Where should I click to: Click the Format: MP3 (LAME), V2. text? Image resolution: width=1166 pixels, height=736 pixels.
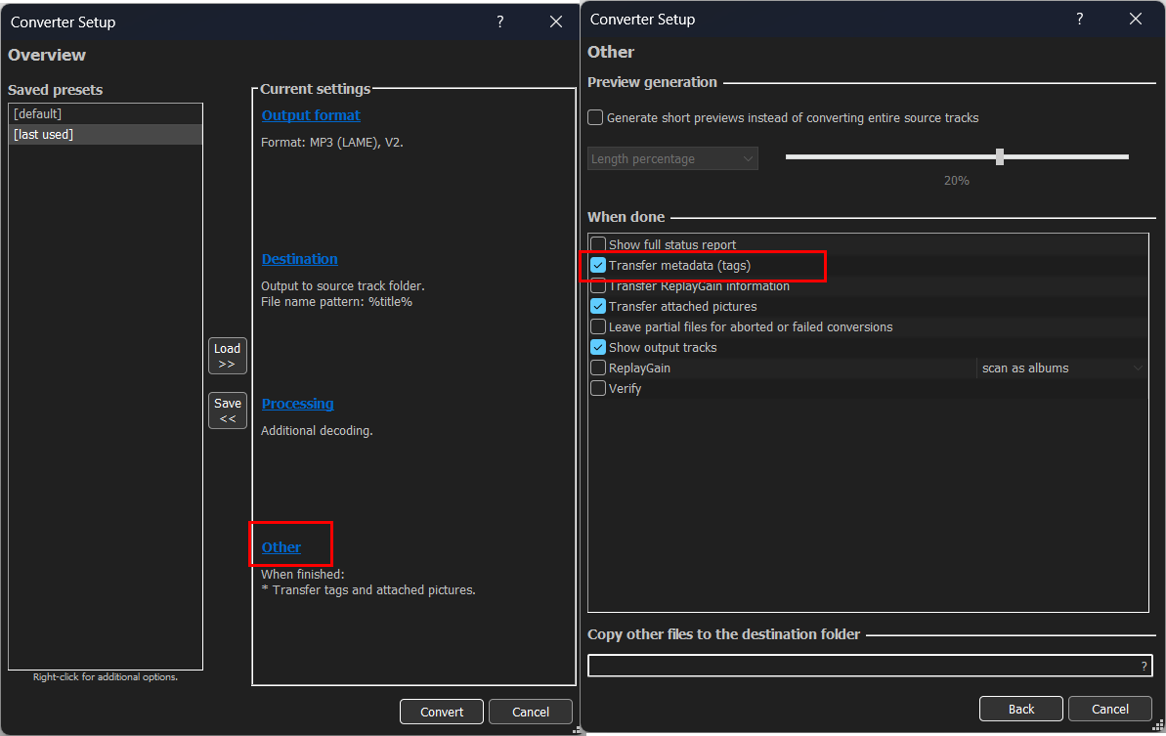pos(332,142)
